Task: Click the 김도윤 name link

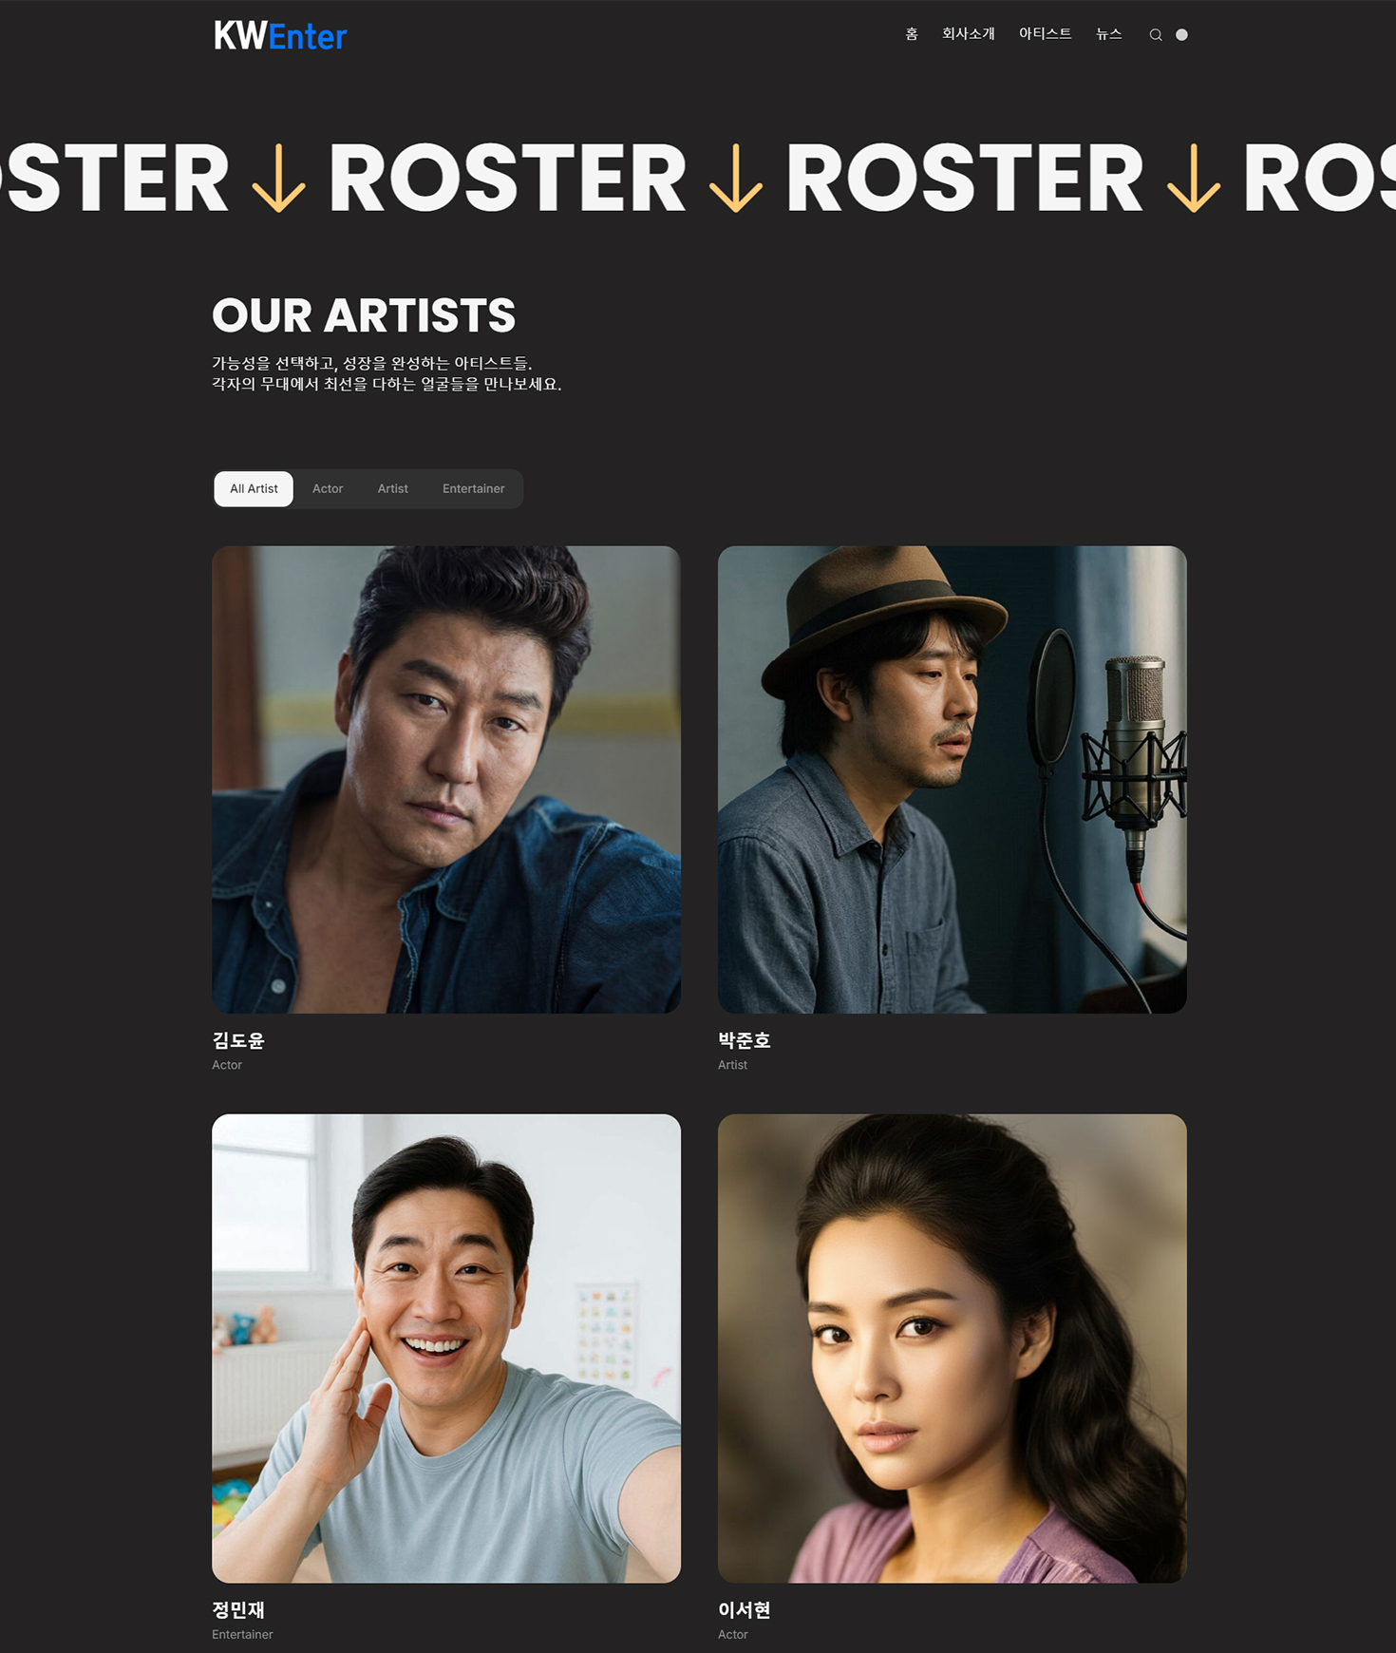Action: [238, 1040]
